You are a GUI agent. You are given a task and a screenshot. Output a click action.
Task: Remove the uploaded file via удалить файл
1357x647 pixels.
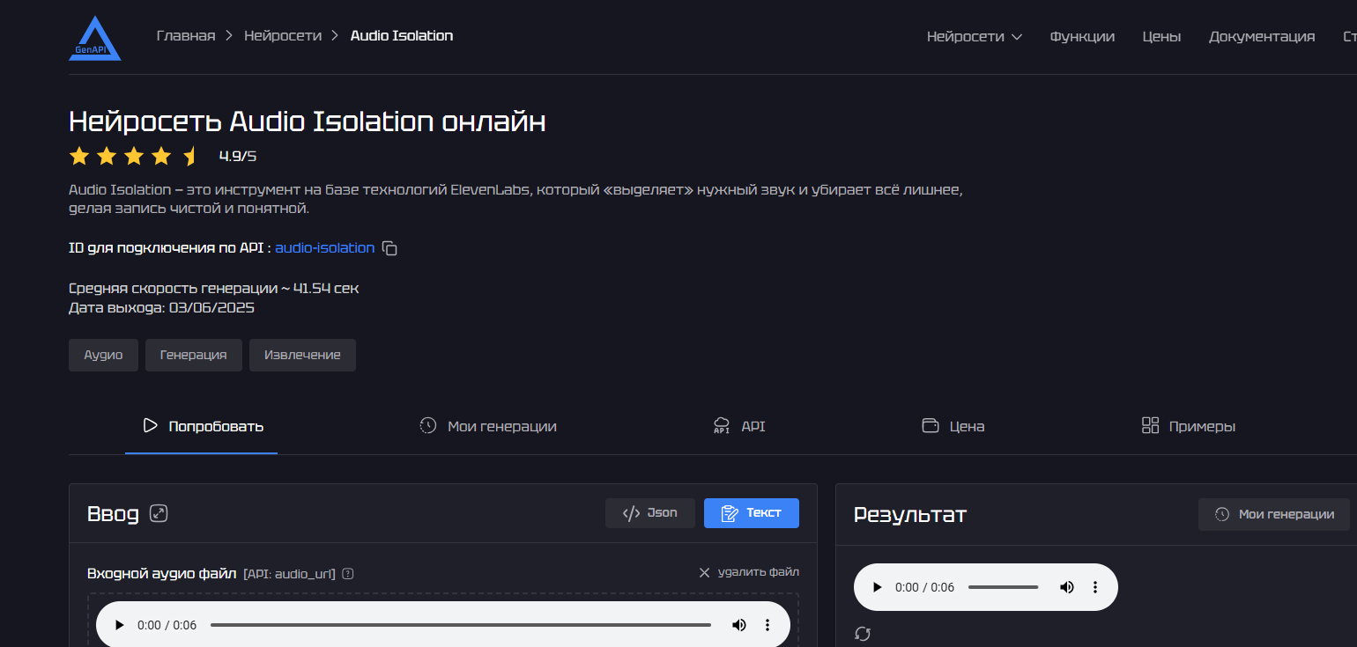pyautogui.click(x=749, y=572)
